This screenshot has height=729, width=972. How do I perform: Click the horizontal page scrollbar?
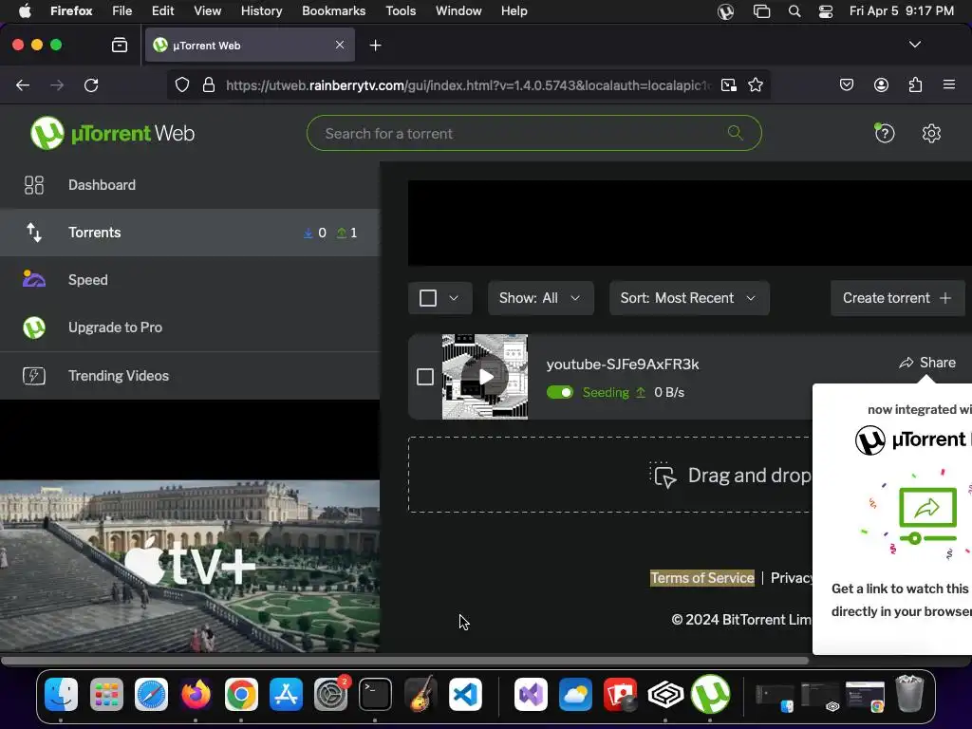[404, 661]
